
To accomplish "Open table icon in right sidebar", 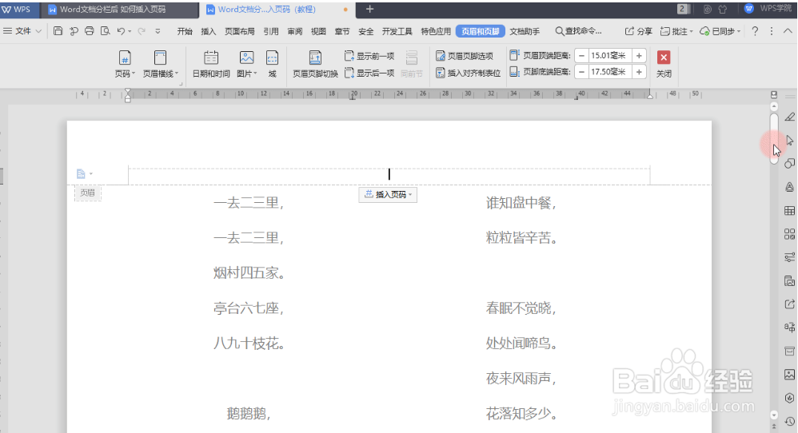I will point(789,210).
